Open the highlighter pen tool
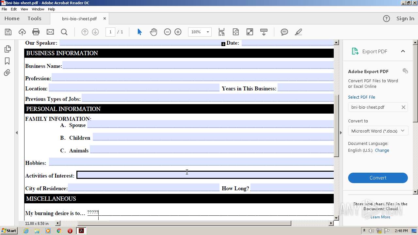The width and height of the screenshot is (418, 235). [x=298, y=32]
